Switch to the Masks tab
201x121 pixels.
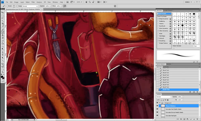coord(169,64)
